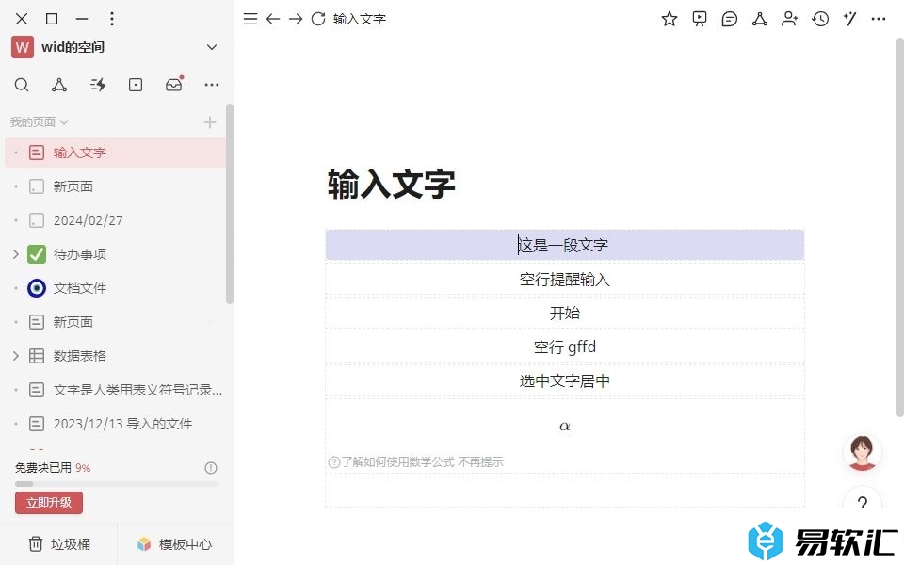Image resolution: width=904 pixels, height=565 pixels.
Task: Click the 输入文字 breadcrumb in top bar
Action: click(359, 19)
